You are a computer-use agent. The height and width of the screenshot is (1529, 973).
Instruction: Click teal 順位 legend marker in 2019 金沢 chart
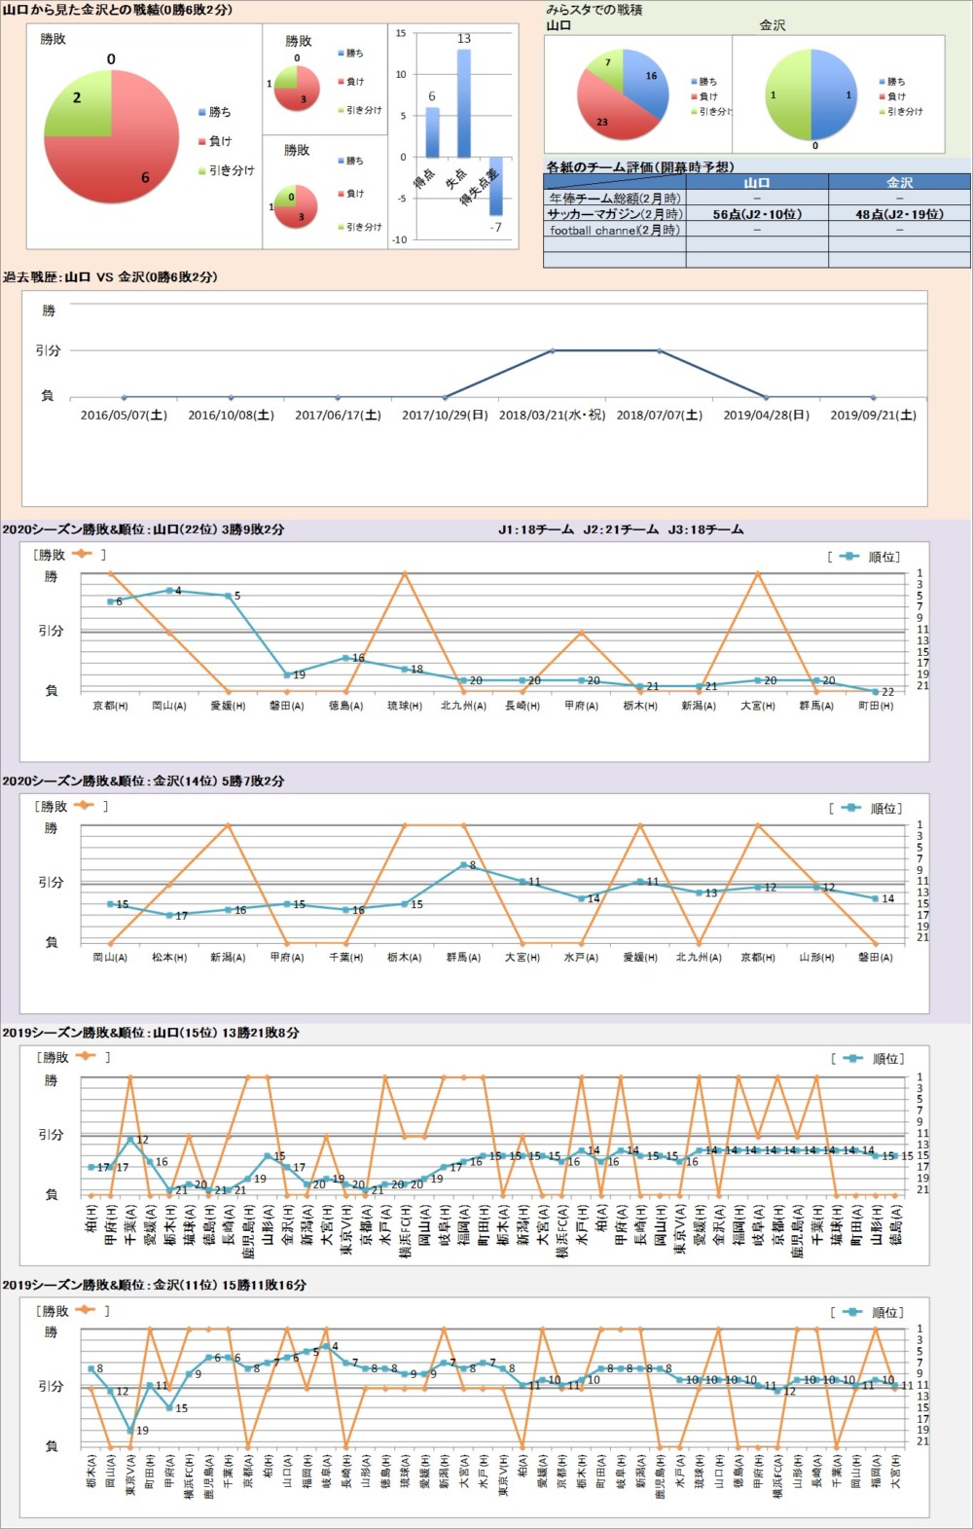[x=852, y=1312]
